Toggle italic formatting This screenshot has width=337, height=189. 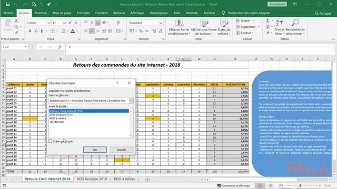(36, 31)
